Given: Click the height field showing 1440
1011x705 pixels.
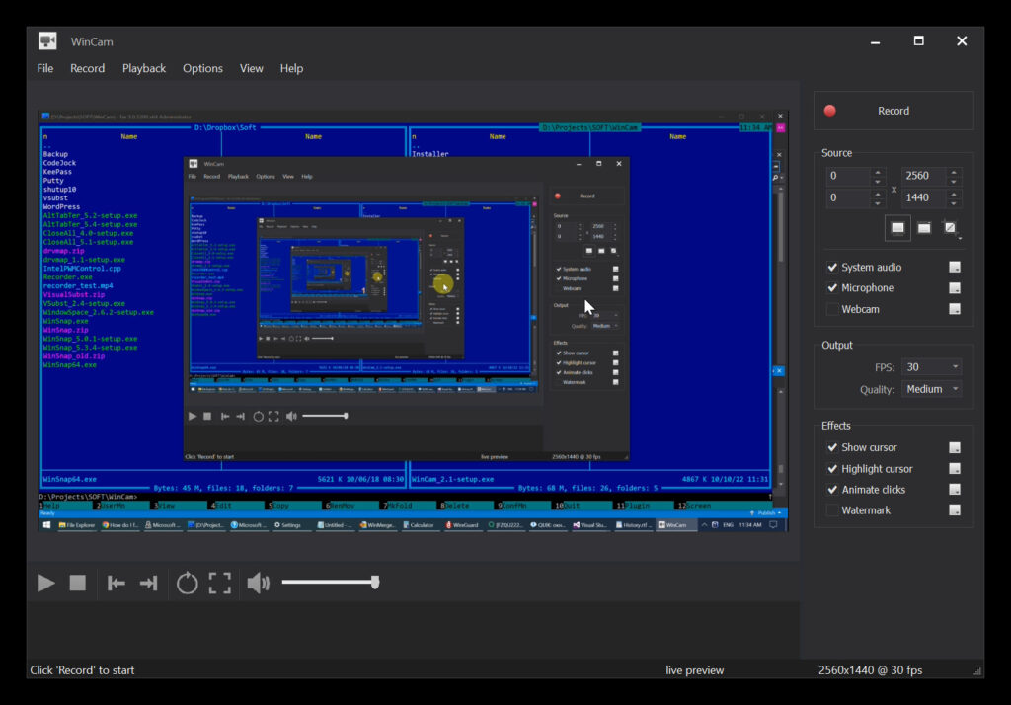Looking at the screenshot, I should click(924, 197).
